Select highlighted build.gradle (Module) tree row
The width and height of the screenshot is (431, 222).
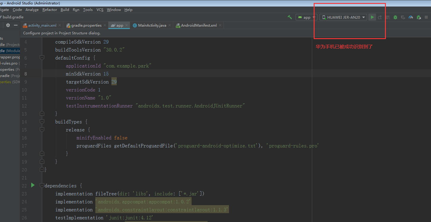pyautogui.click(x=10, y=51)
